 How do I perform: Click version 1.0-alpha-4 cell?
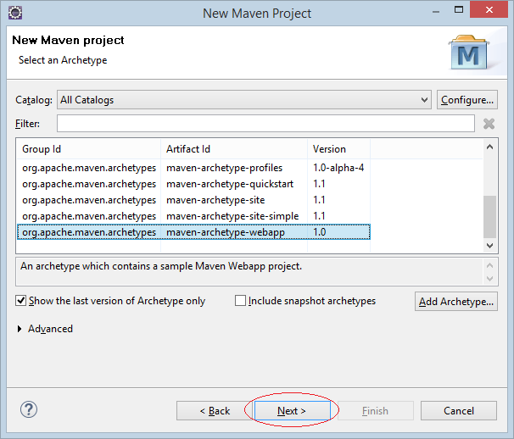[338, 168]
